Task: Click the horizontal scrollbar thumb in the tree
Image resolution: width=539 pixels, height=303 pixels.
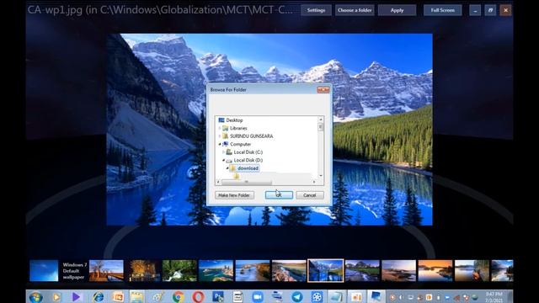Action: tap(247, 183)
